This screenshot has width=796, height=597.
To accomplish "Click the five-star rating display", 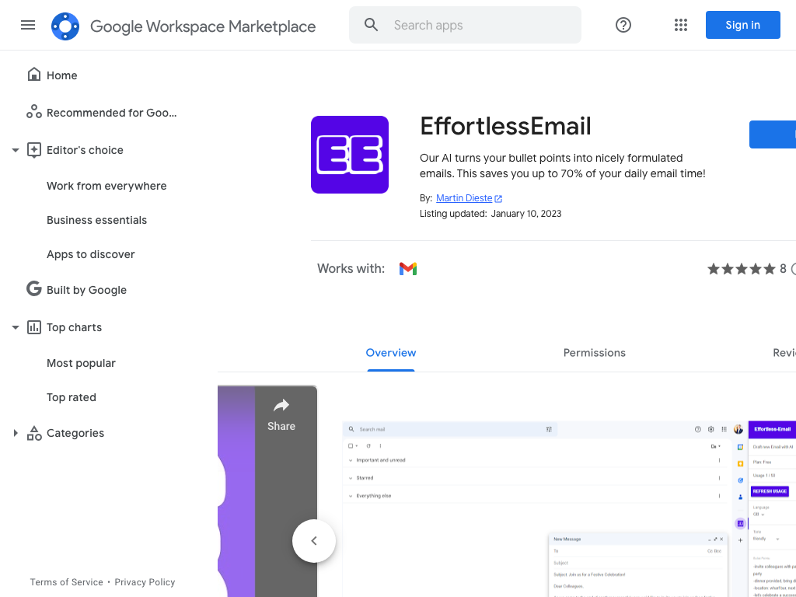I will 741,268.
